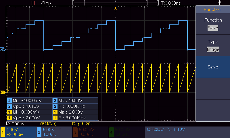Click the channel 4 green badge
Image resolution: width=230 pixels, height=138 pixels.
tap(112, 132)
